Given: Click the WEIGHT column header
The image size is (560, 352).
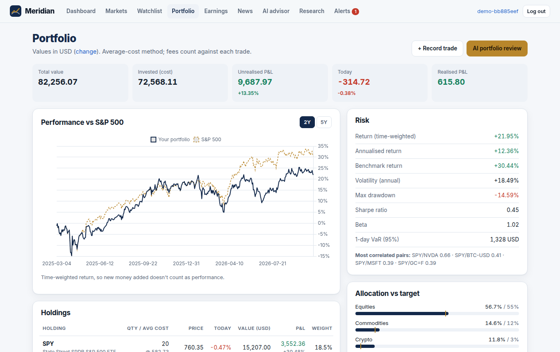Looking at the screenshot, I should click(322, 328).
